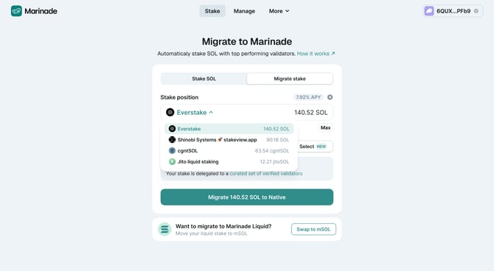Image resolution: width=494 pixels, height=271 pixels.
Task: Select the Migrate stake toggle option
Action: pos(290,79)
